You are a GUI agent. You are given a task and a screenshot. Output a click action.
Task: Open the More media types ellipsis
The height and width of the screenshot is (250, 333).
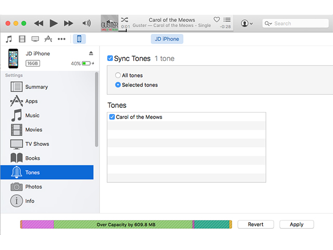[62, 39]
